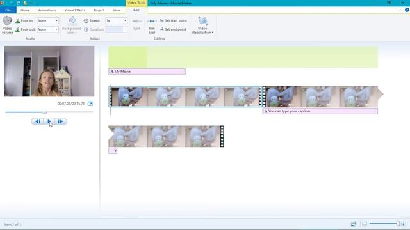
Task: Play the video preview
Action: pyautogui.click(x=49, y=121)
